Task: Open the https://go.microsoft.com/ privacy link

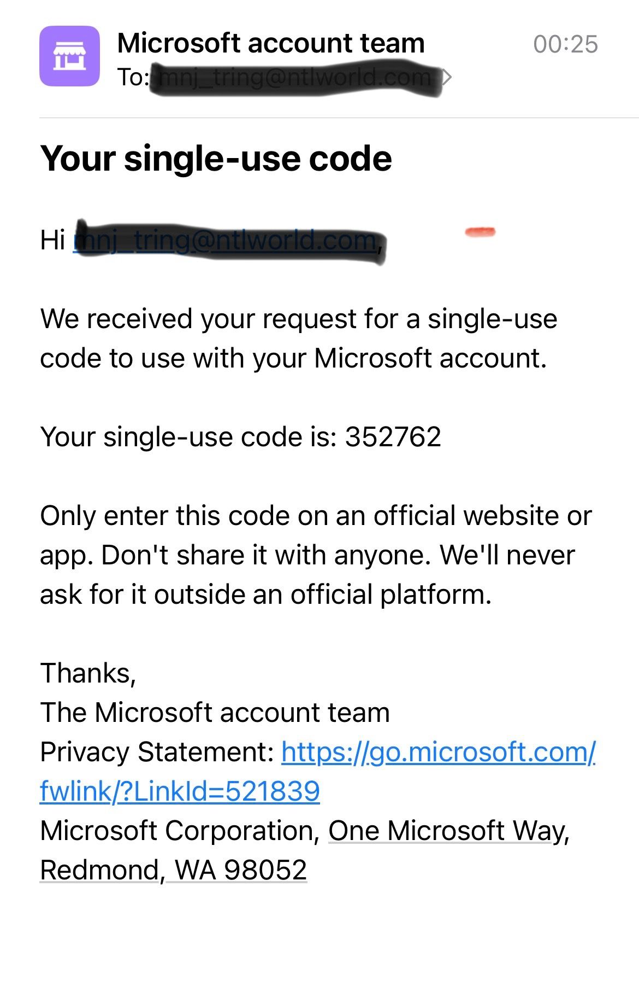Action: [x=438, y=752]
